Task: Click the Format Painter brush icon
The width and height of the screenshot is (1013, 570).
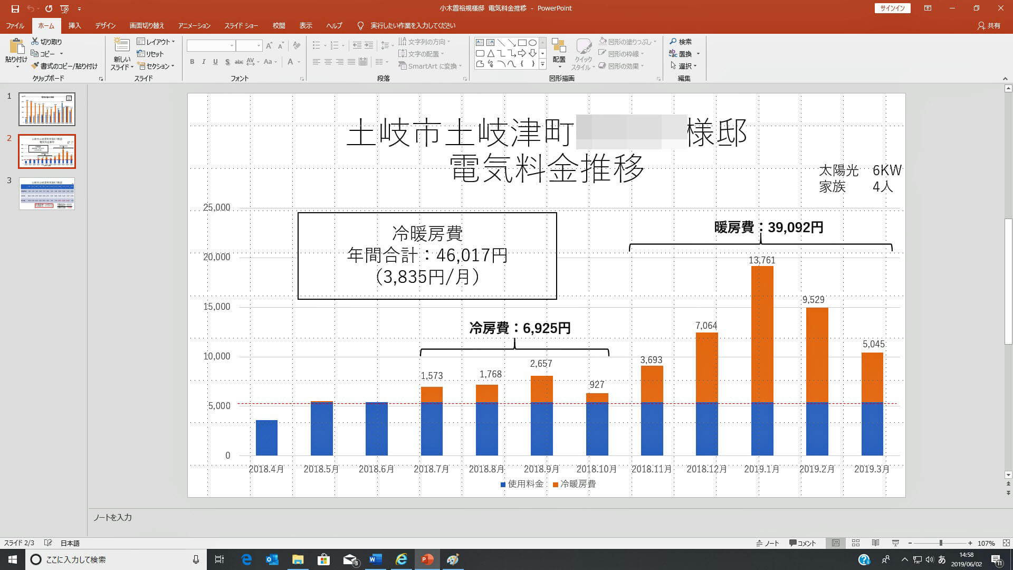Action: pyautogui.click(x=35, y=66)
